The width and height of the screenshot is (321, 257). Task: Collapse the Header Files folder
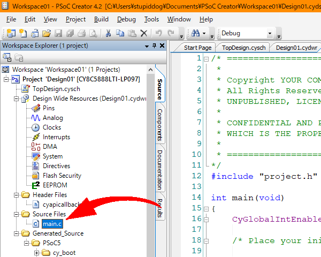point(17,195)
